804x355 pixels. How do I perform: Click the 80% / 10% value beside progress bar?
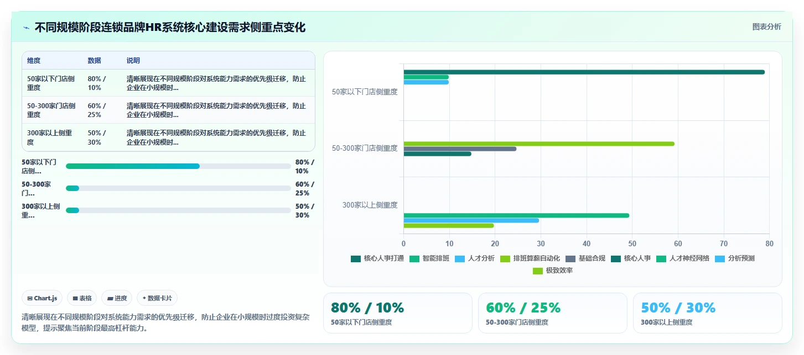(305, 167)
